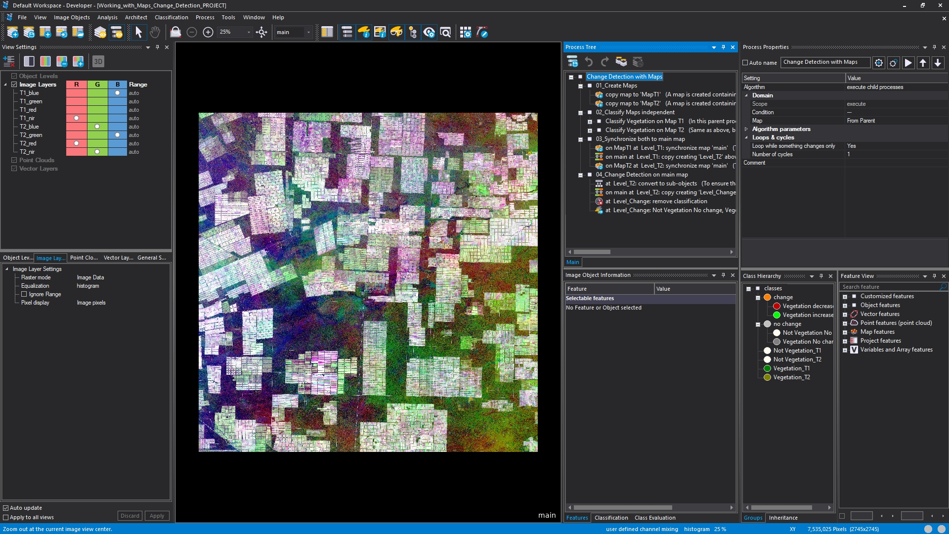949x534 pixels.
Task: Enable the Auto name checkbox
Action: click(745, 63)
